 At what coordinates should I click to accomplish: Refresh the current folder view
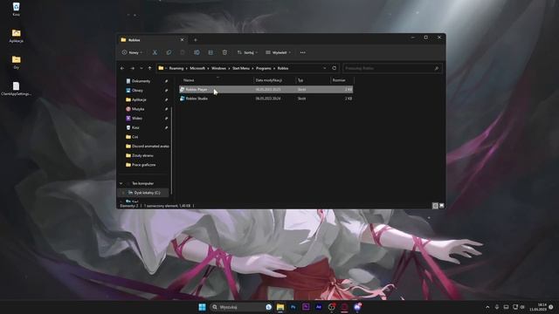click(334, 68)
